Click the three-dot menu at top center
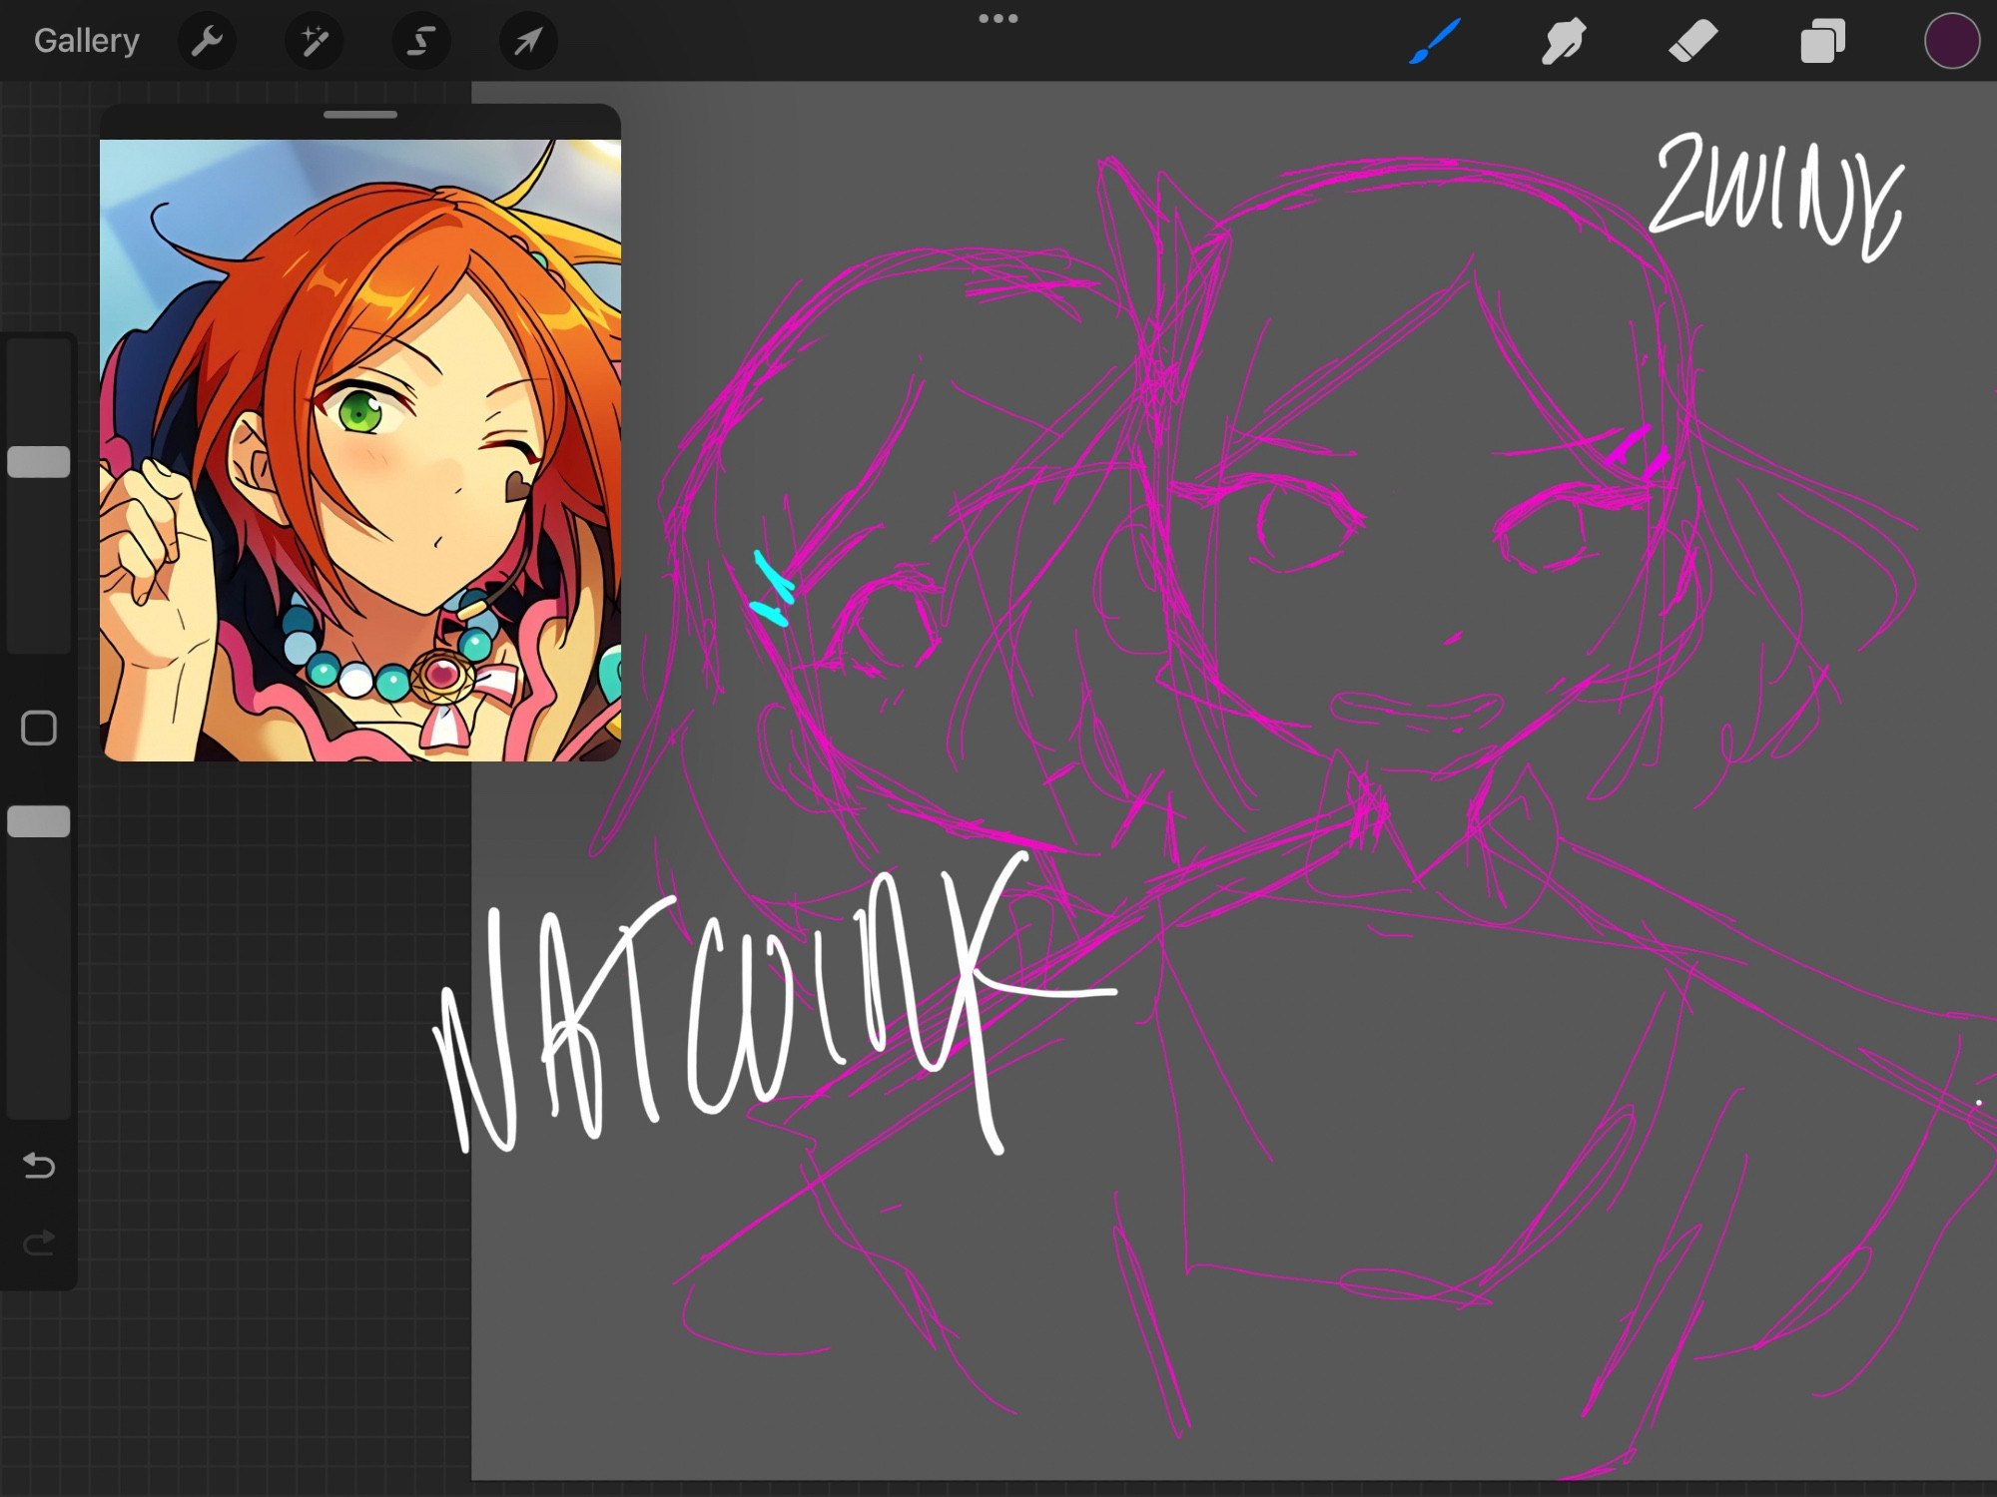 [998, 18]
